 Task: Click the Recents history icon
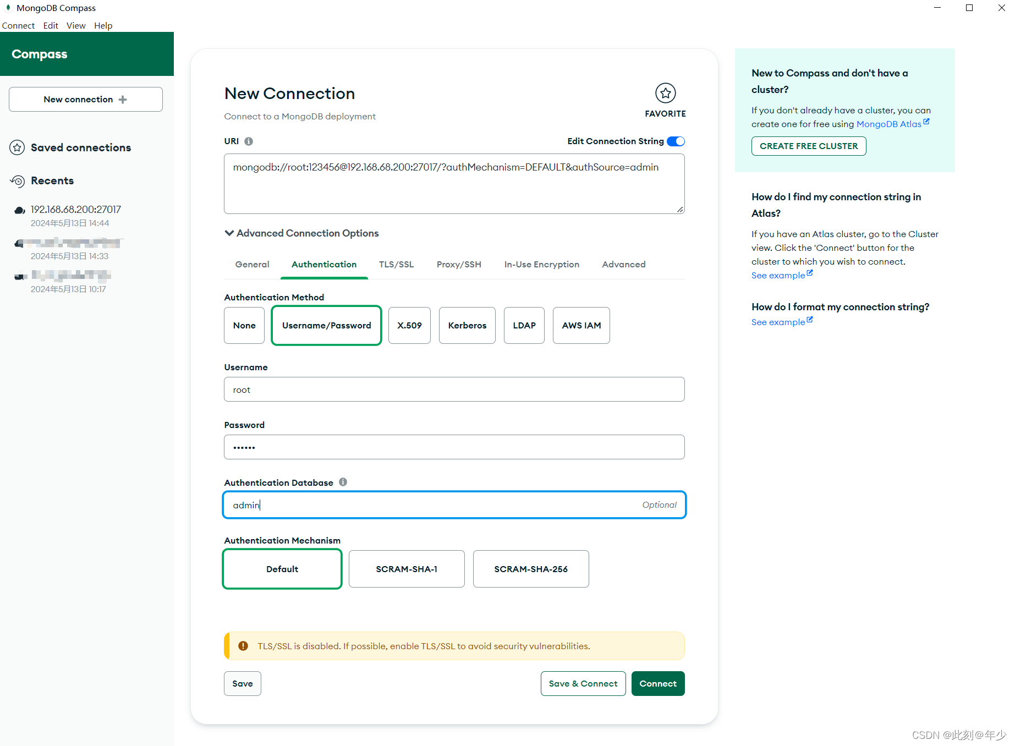click(x=17, y=181)
